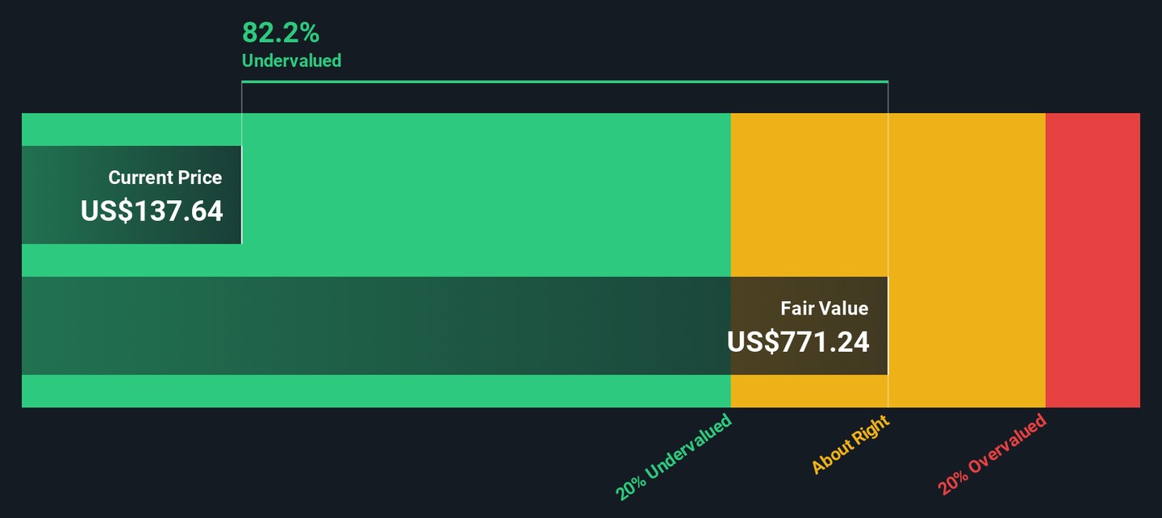Click the yellow strip below the Fair Value bar

point(809,391)
